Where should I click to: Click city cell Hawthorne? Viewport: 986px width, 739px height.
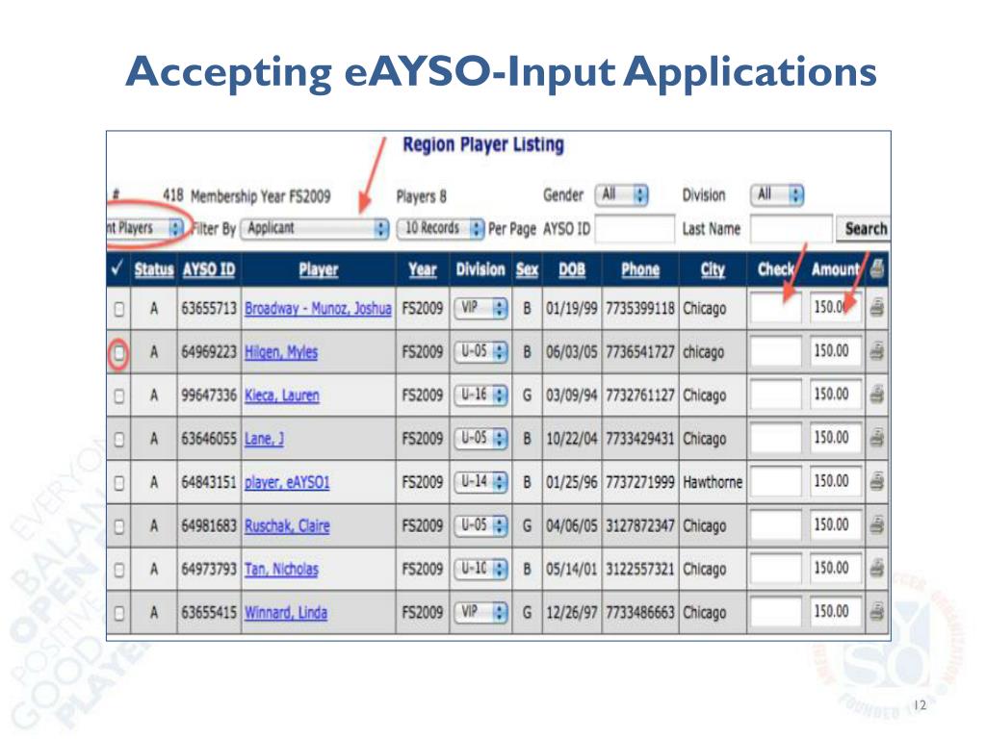click(x=713, y=483)
